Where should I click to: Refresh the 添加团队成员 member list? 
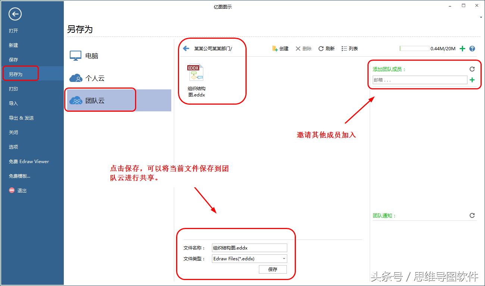(x=472, y=69)
